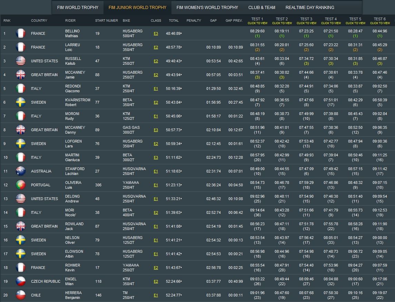
Task: Click E3 class link for Mathias Bellino
Action: 156,34
